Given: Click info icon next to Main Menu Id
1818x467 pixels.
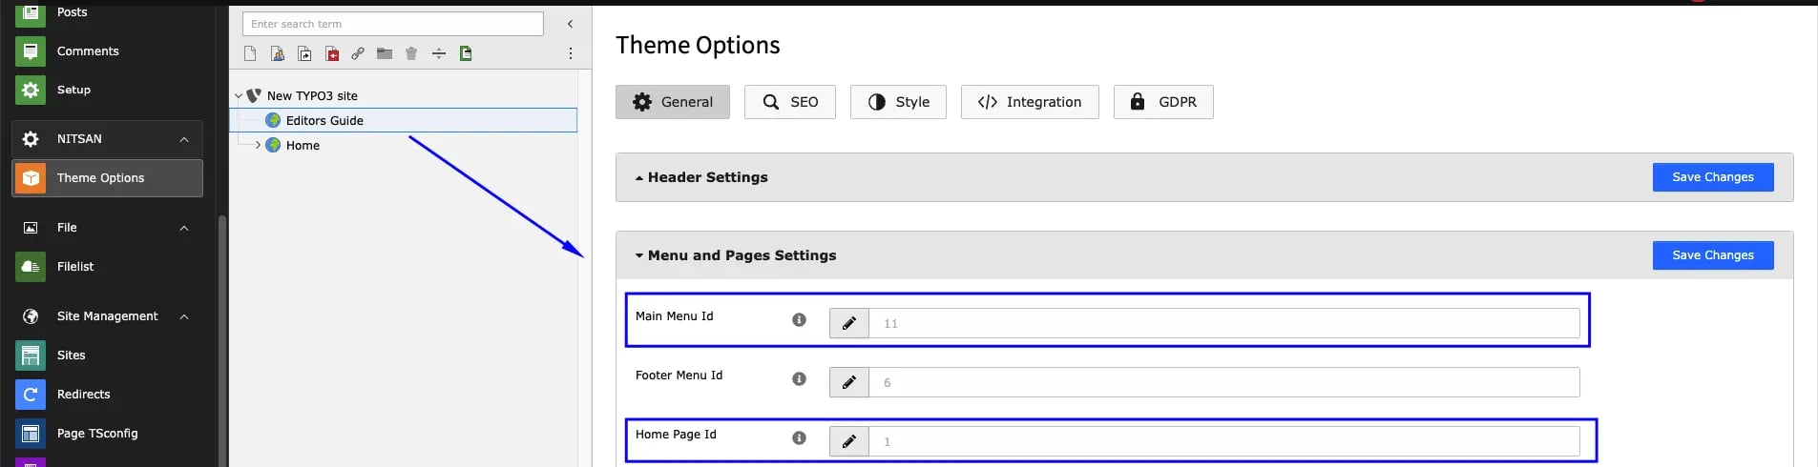Looking at the screenshot, I should (x=800, y=320).
